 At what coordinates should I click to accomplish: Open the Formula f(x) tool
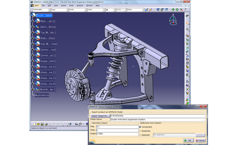tap(76, 124)
